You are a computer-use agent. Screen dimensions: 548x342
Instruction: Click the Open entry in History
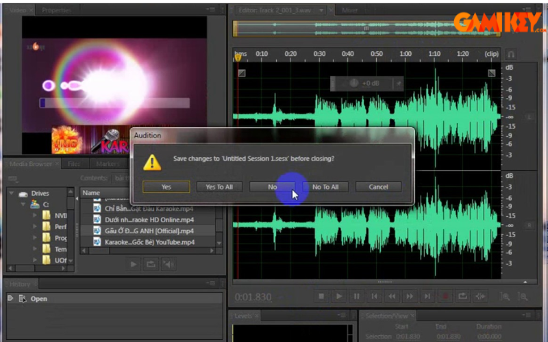coord(114,299)
